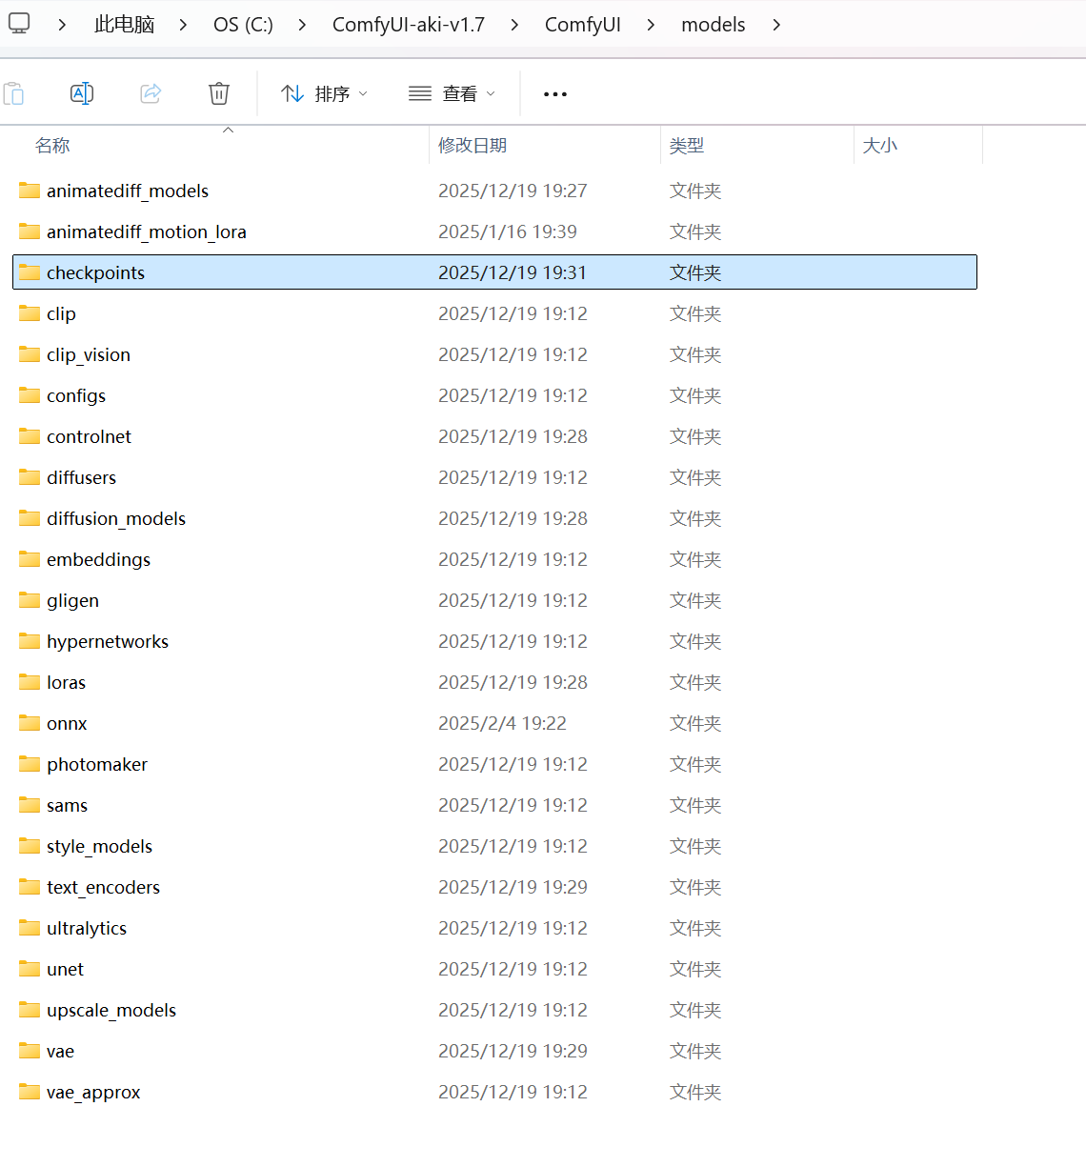Image resolution: width=1086 pixels, height=1167 pixels.
Task: Click date 2025/12/19 19:27 on animatediff_models row
Action: point(513,191)
